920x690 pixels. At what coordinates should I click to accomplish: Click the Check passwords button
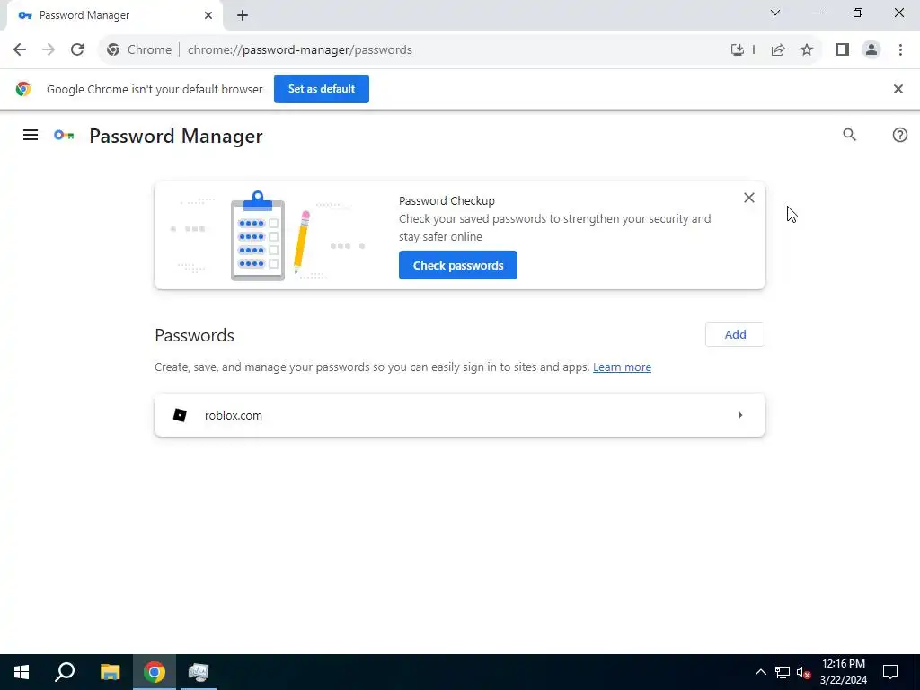(x=457, y=265)
